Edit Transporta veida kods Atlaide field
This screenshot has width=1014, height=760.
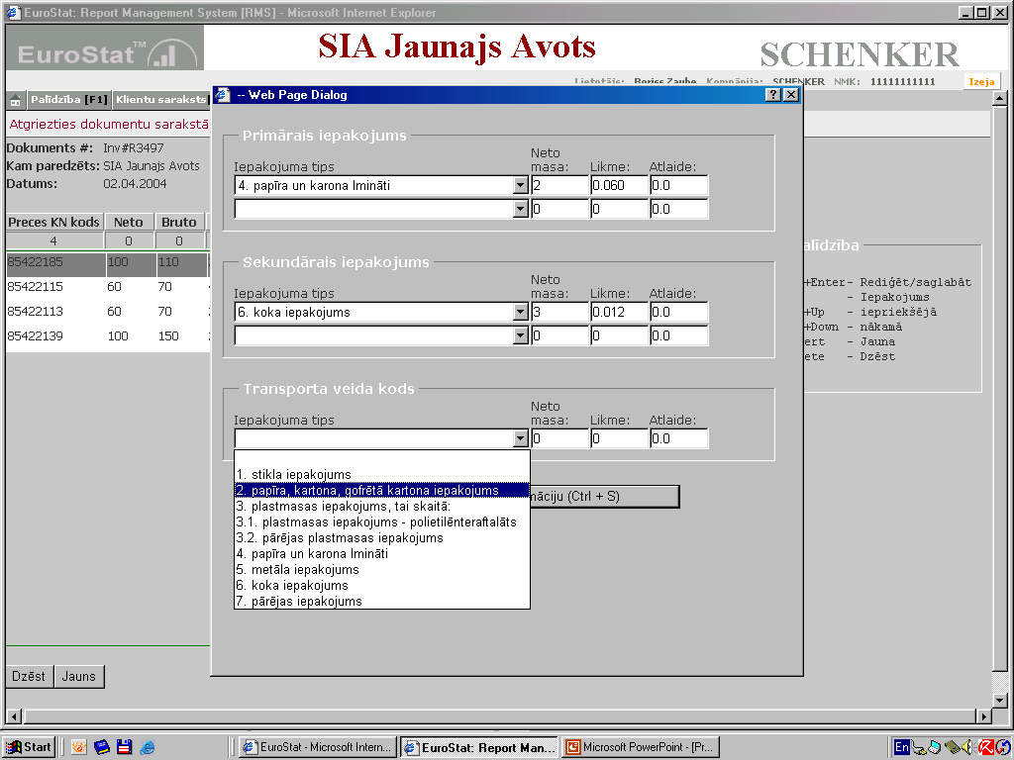[x=678, y=438]
